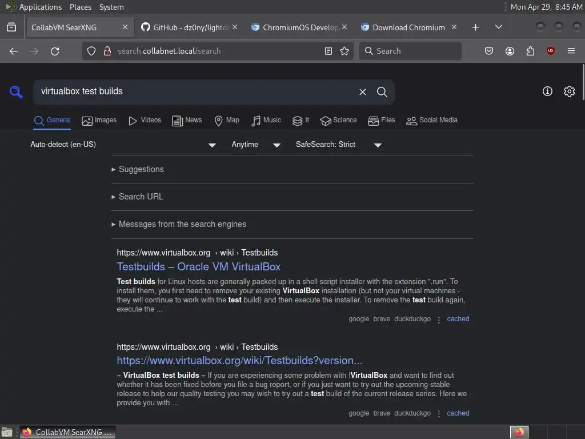Open Auto-detect (en-US) language dropdown
The image size is (585, 439).
tap(123, 145)
